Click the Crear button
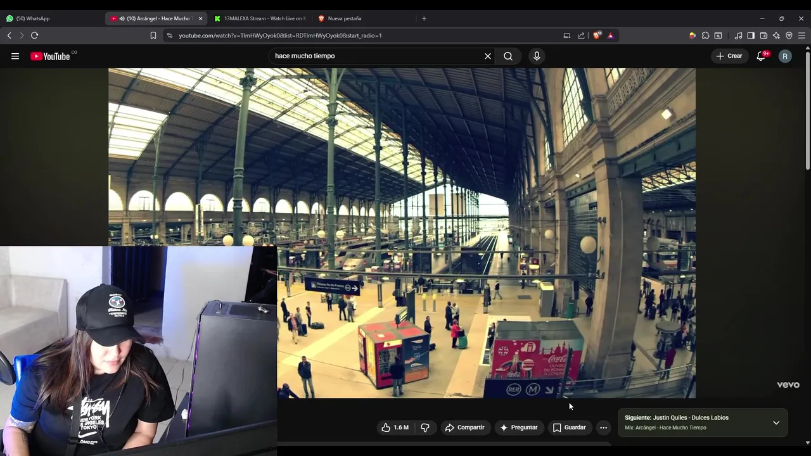The image size is (811, 456). [729, 56]
